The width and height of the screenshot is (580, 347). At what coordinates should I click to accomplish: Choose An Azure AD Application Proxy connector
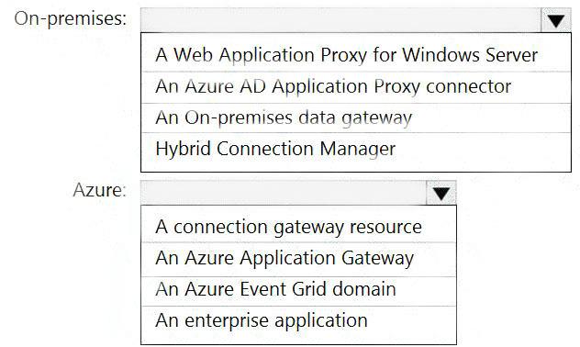356,87
